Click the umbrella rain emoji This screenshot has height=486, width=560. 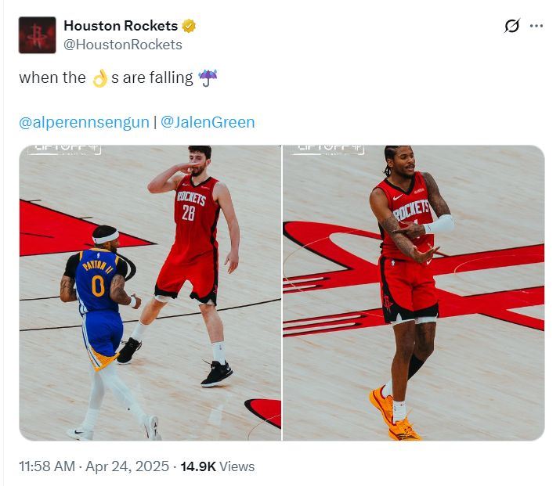coord(208,77)
